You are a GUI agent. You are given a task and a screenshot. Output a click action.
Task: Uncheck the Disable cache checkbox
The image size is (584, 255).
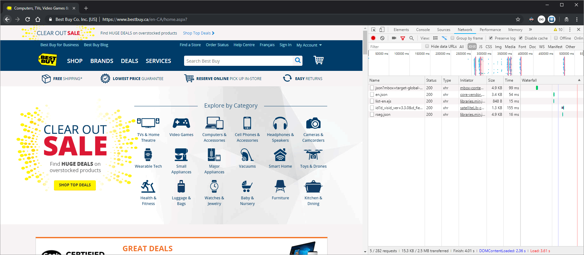pyautogui.click(x=521, y=38)
